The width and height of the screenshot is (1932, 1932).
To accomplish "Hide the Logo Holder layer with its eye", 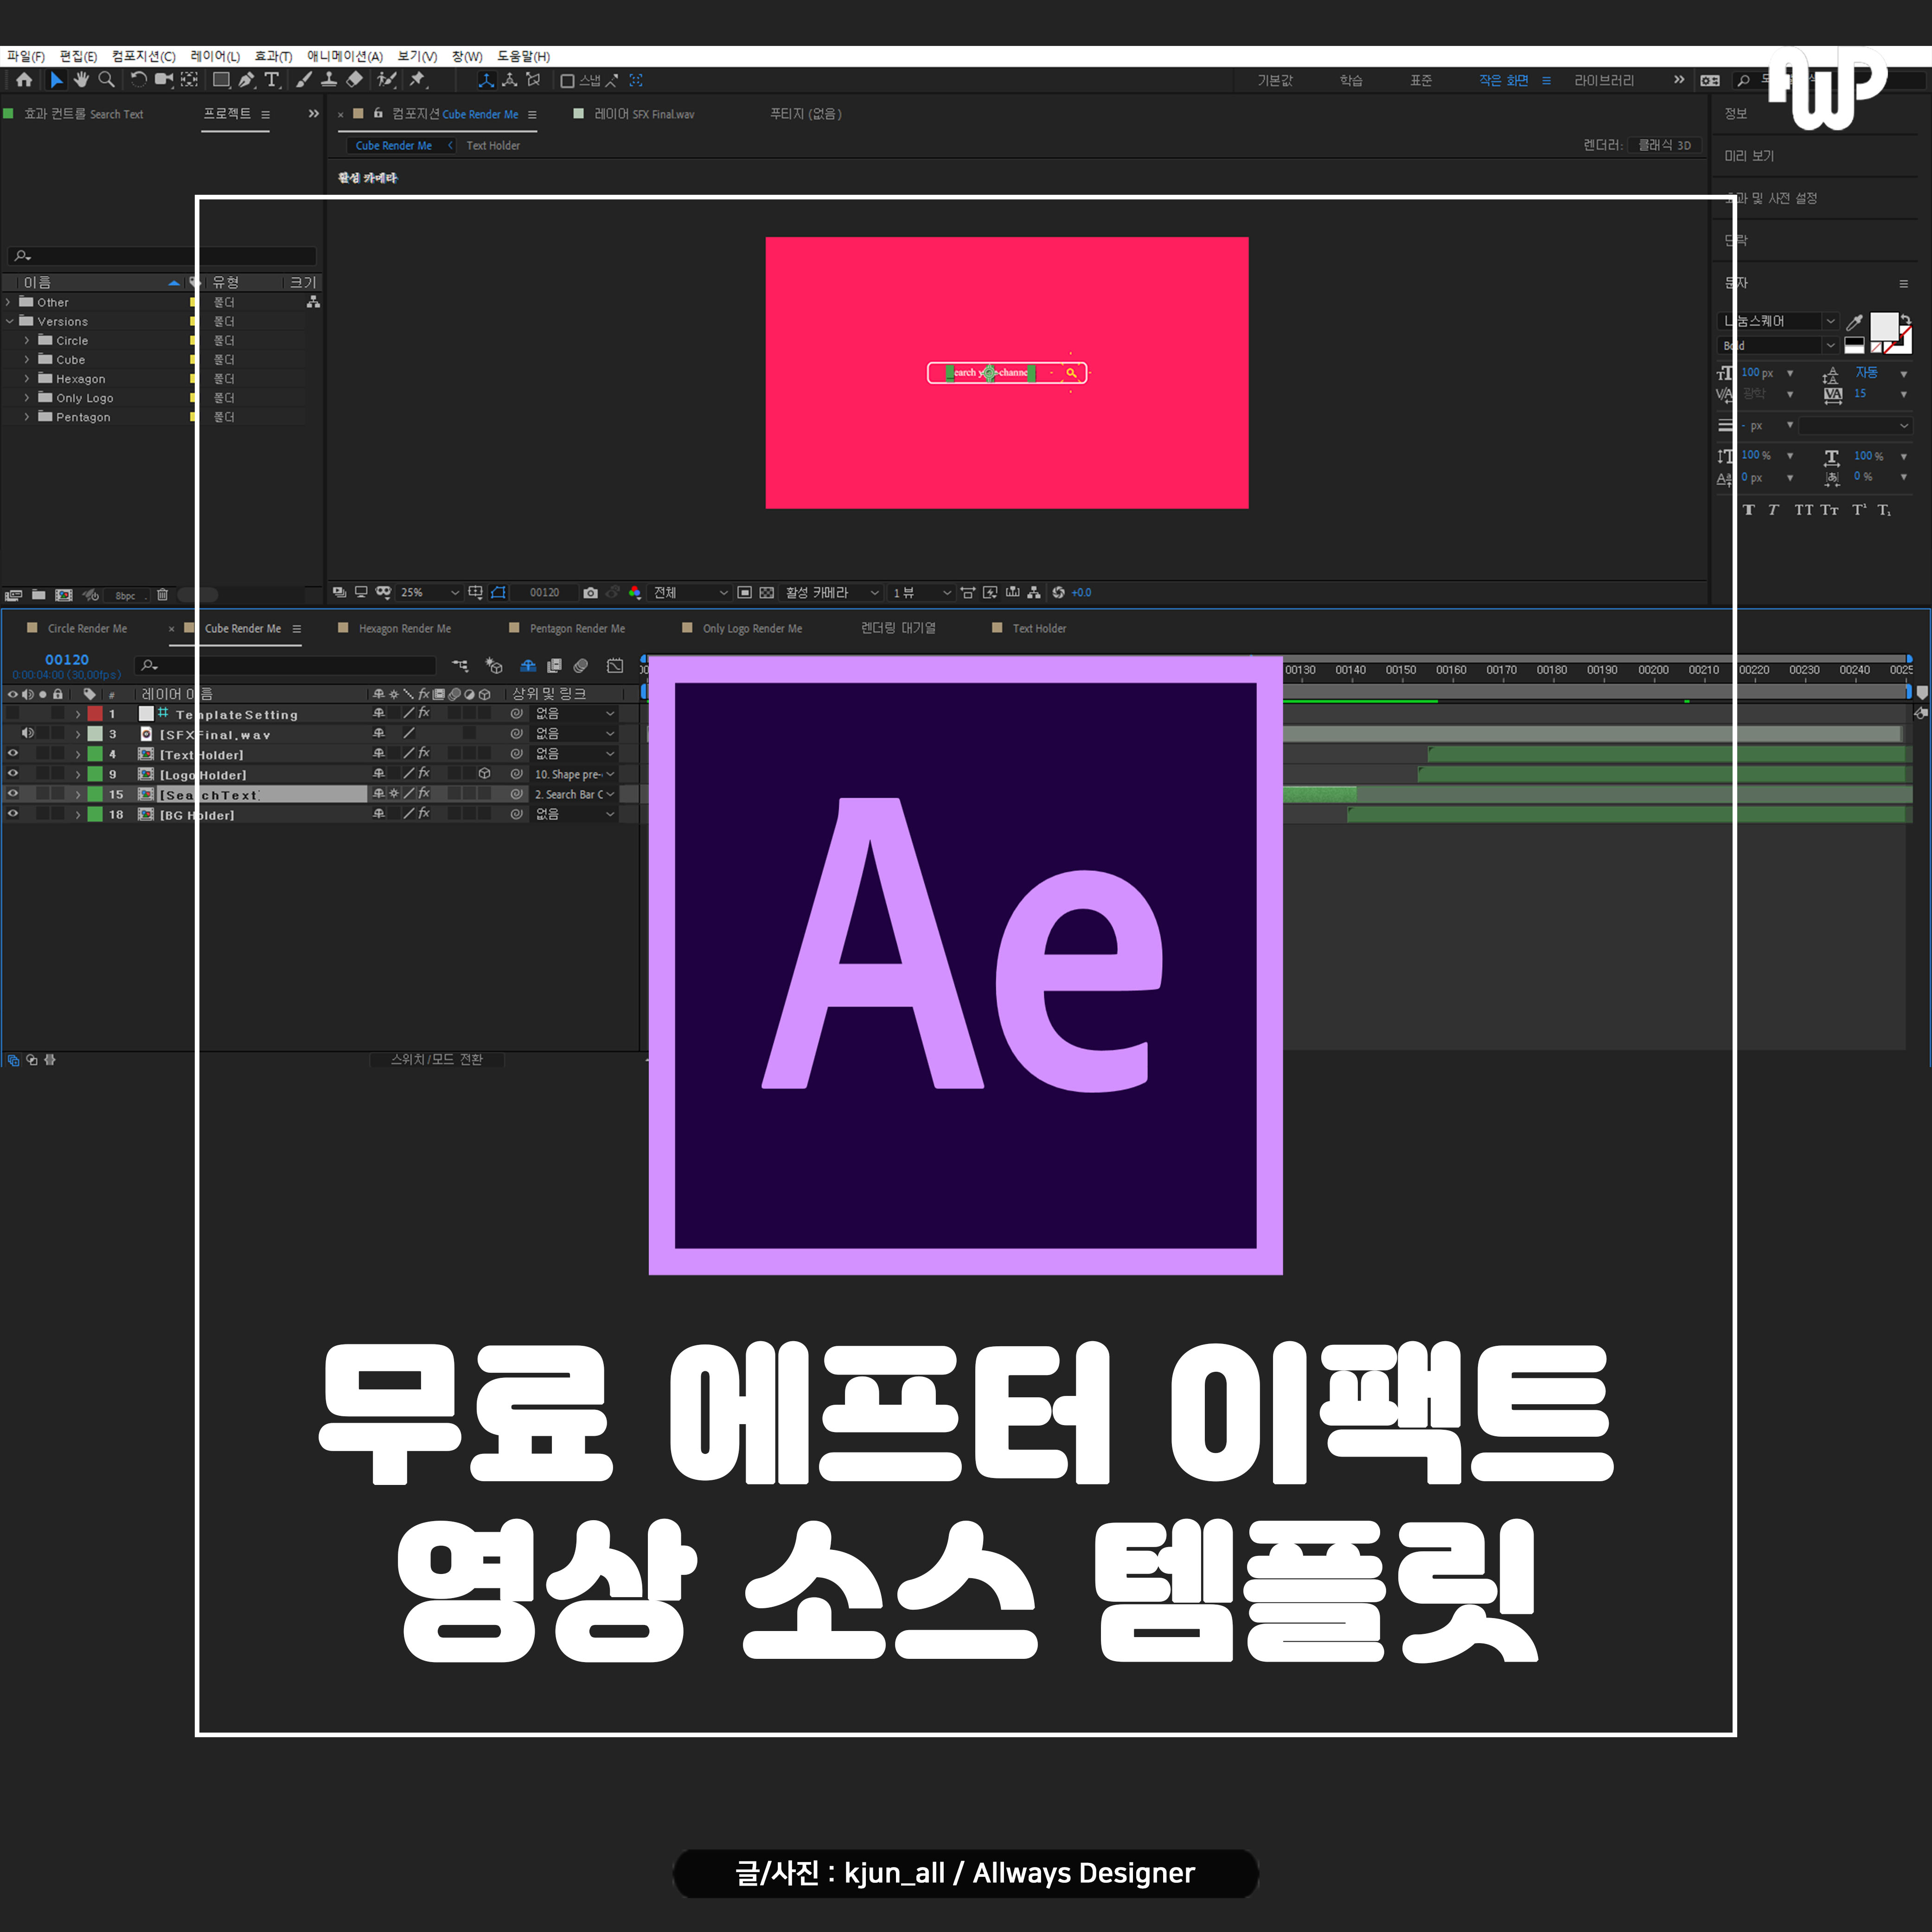I will coord(13,774).
